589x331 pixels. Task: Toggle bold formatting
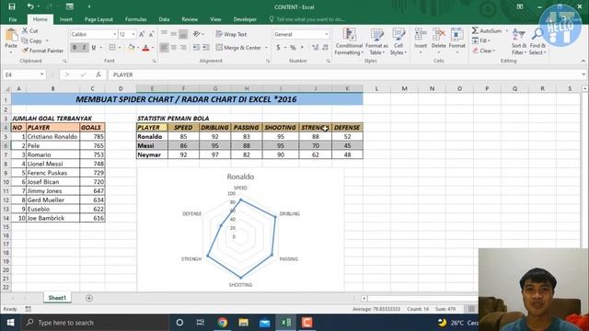click(75, 48)
